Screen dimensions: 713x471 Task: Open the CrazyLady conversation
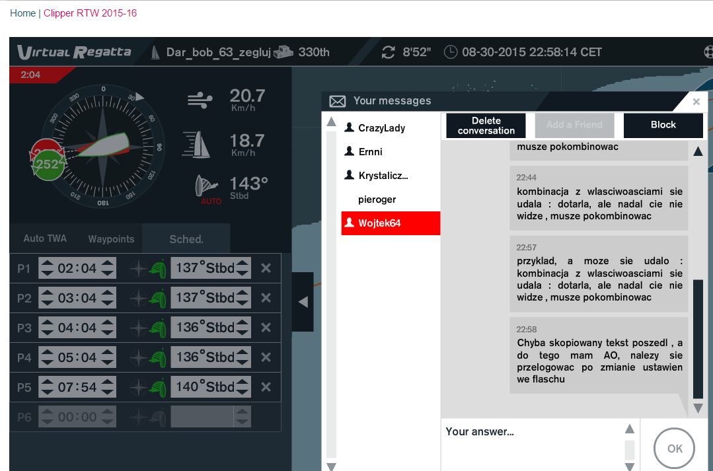point(391,127)
